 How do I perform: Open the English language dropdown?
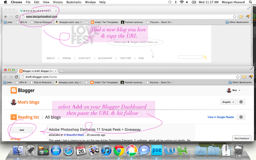tap(228, 102)
